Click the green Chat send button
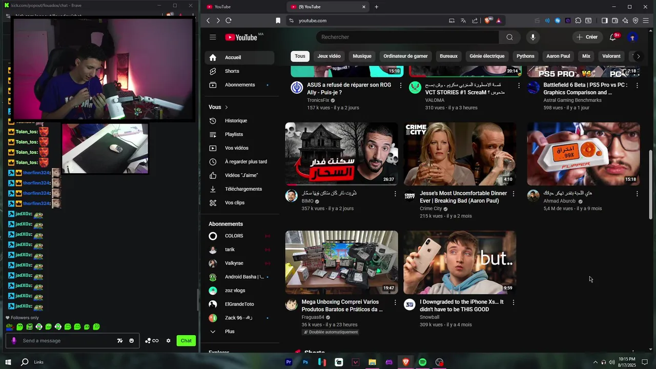 point(186,341)
